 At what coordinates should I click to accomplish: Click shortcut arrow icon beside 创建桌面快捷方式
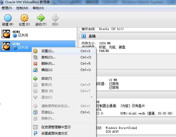(x=35, y=133)
